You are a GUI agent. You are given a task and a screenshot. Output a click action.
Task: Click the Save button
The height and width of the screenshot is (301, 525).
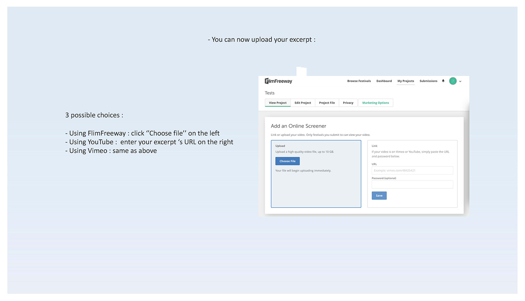(x=379, y=196)
